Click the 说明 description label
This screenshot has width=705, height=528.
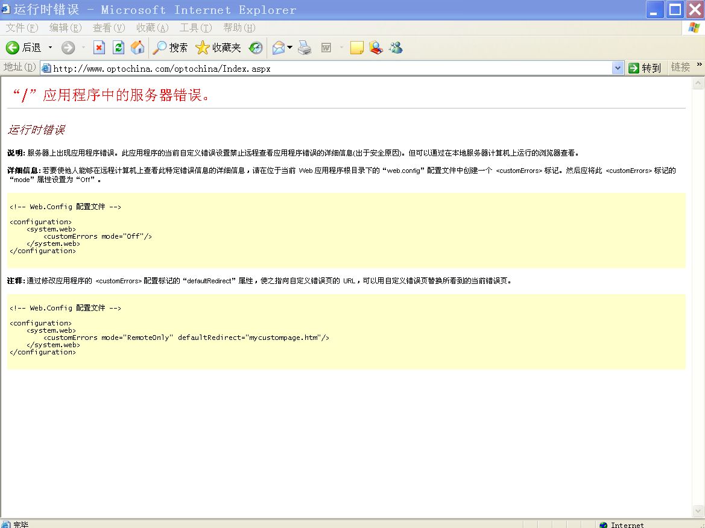pyautogui.click(x=16, y=152)
